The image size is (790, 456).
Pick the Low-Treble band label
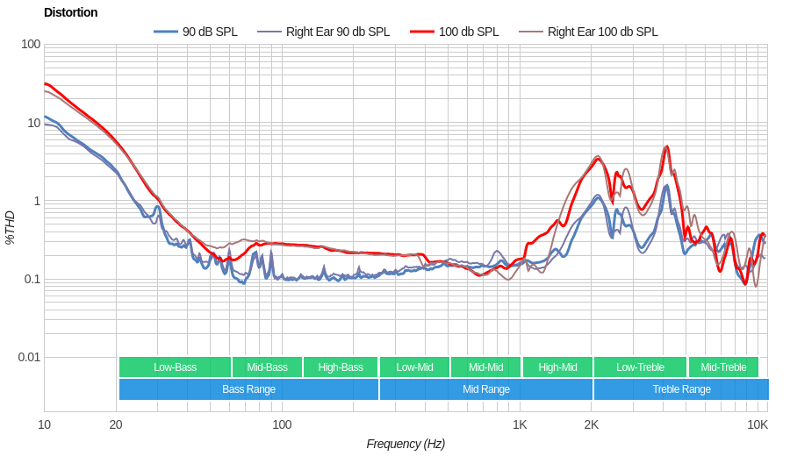click(640, 367)
